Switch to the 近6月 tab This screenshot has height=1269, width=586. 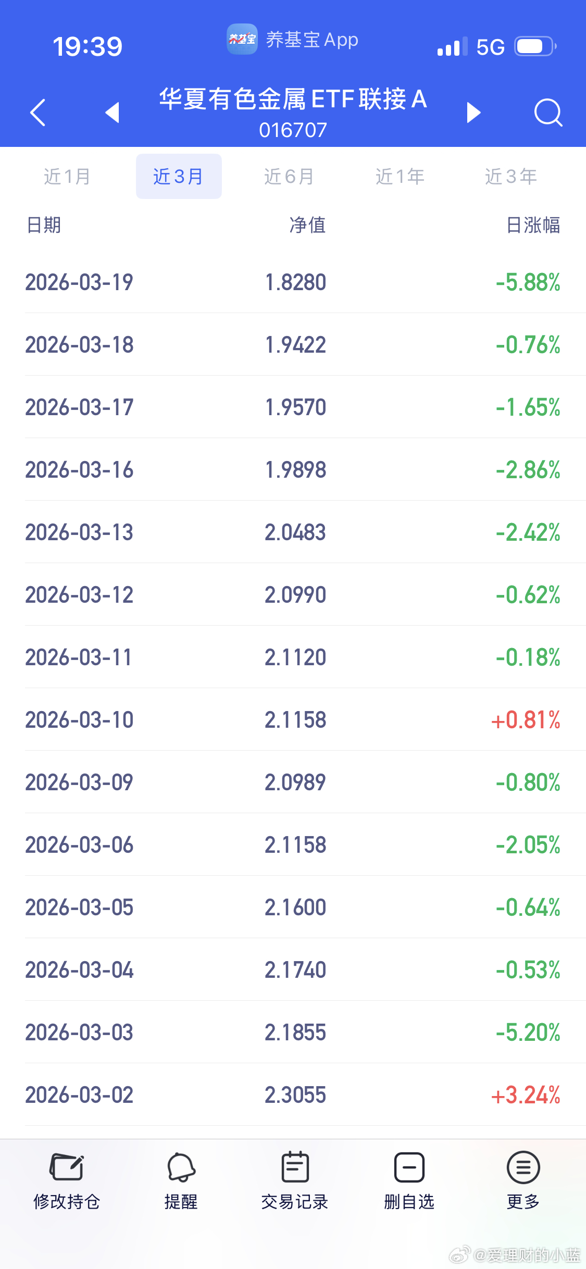[x=289, y=177]
